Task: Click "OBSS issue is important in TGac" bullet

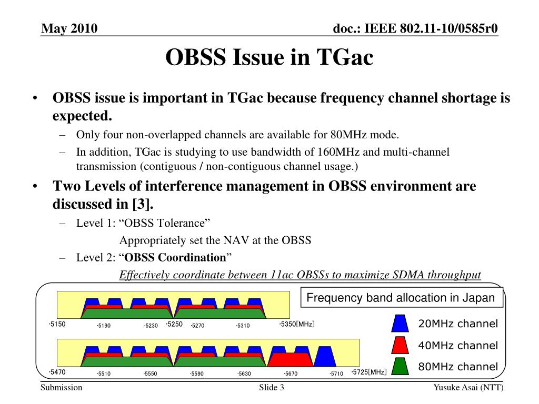Action: pyautogui.click(x=281, y=106)
